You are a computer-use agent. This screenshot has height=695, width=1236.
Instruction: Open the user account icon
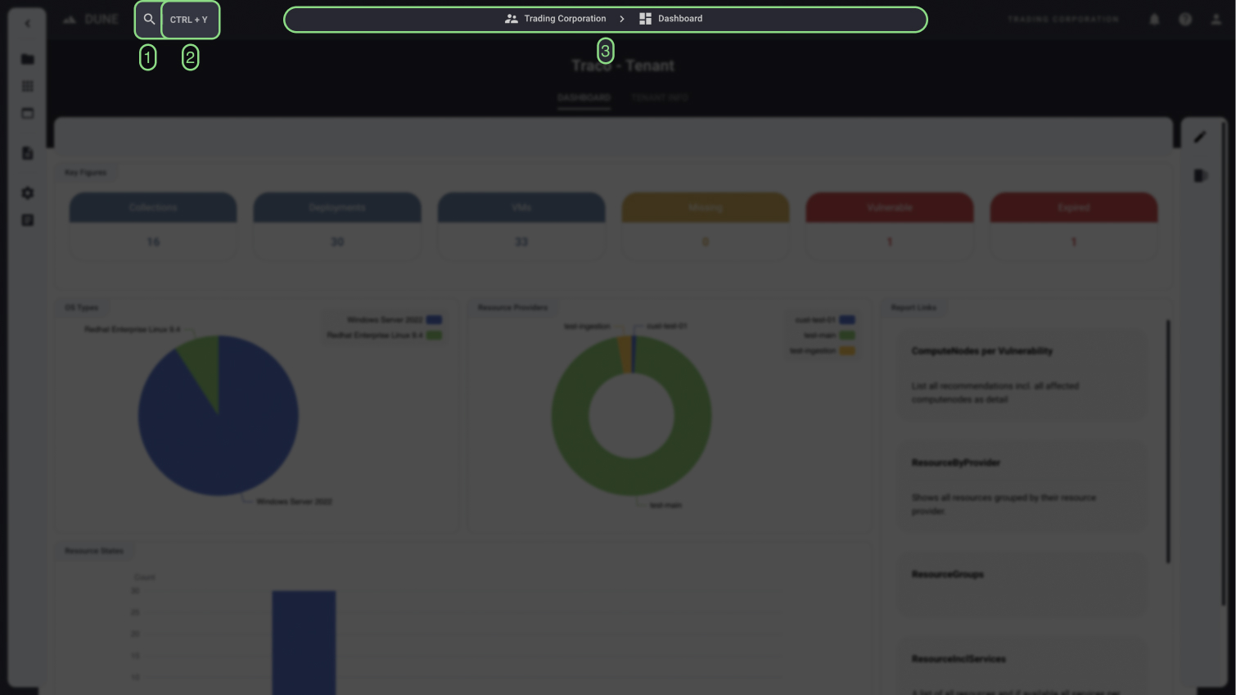(1216, 19)
